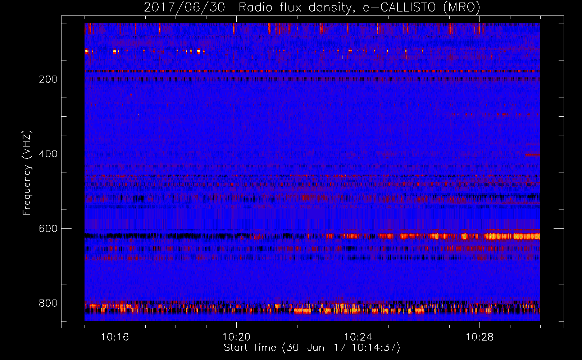Click the 'Frequency (MHZ)' axis label

pyautogui.click(x=27, y=172)
